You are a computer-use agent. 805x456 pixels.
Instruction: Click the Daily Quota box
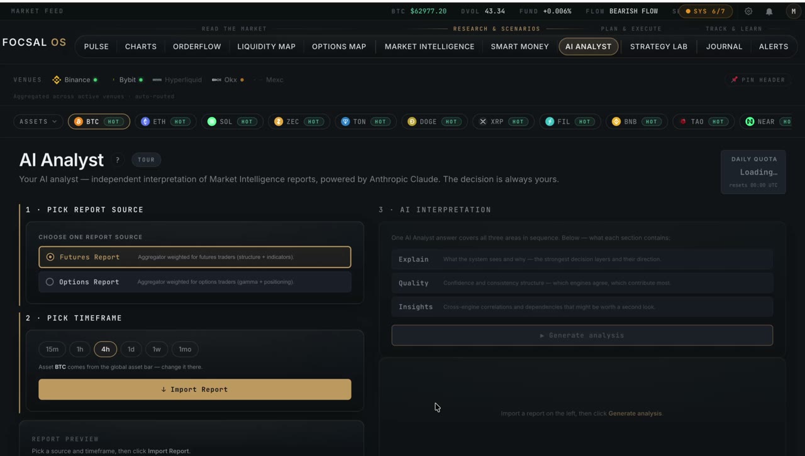click(x=753, y=172)
